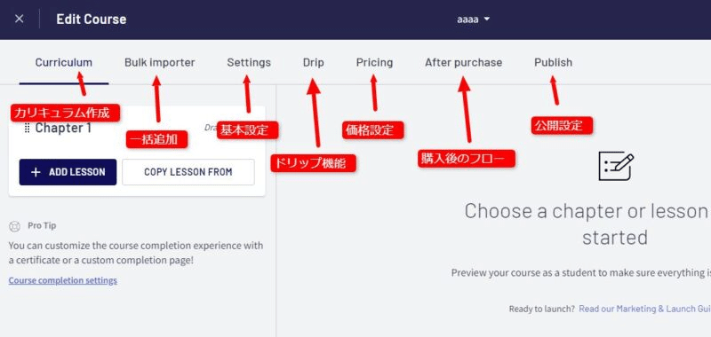Click the pencil note illustration icon
The height and width of the screenshot is (337, 711).
pyautogui.click(x=616, y=167)
